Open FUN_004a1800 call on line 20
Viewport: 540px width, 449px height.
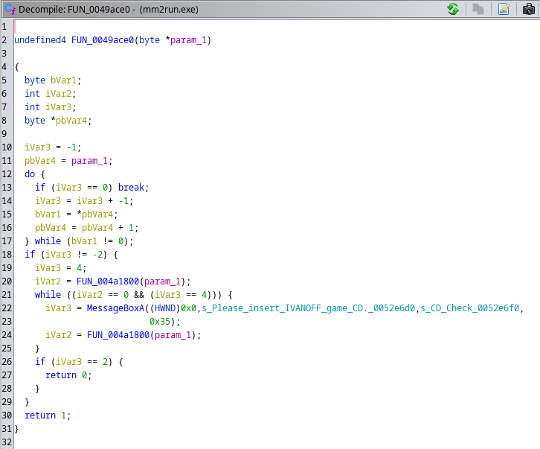(108, 281)
